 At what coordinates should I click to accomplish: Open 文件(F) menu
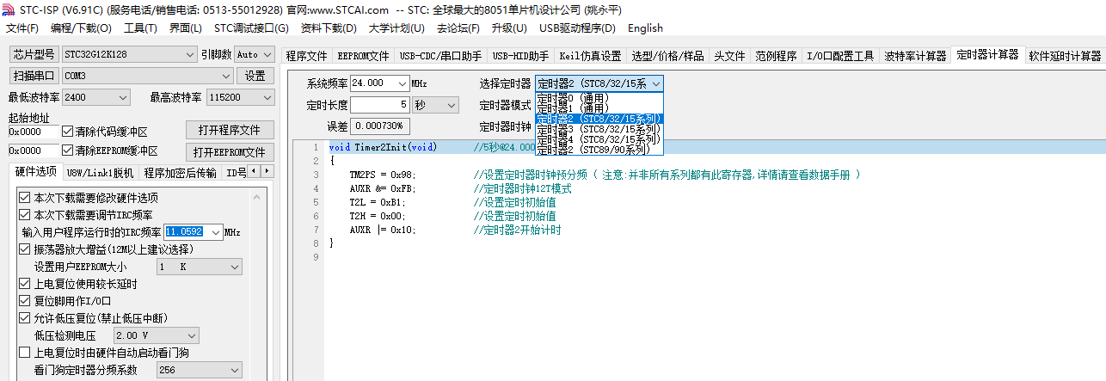point(22,28)
